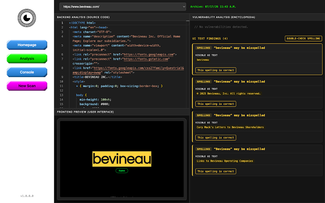Image resolution: width=325 pixels, height=203 pixels.
Task: Click the Archive timestamp text
Action: click(213, 7)
